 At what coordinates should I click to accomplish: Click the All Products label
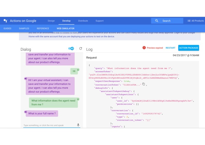pyautogui.click(x=198, y=21)
